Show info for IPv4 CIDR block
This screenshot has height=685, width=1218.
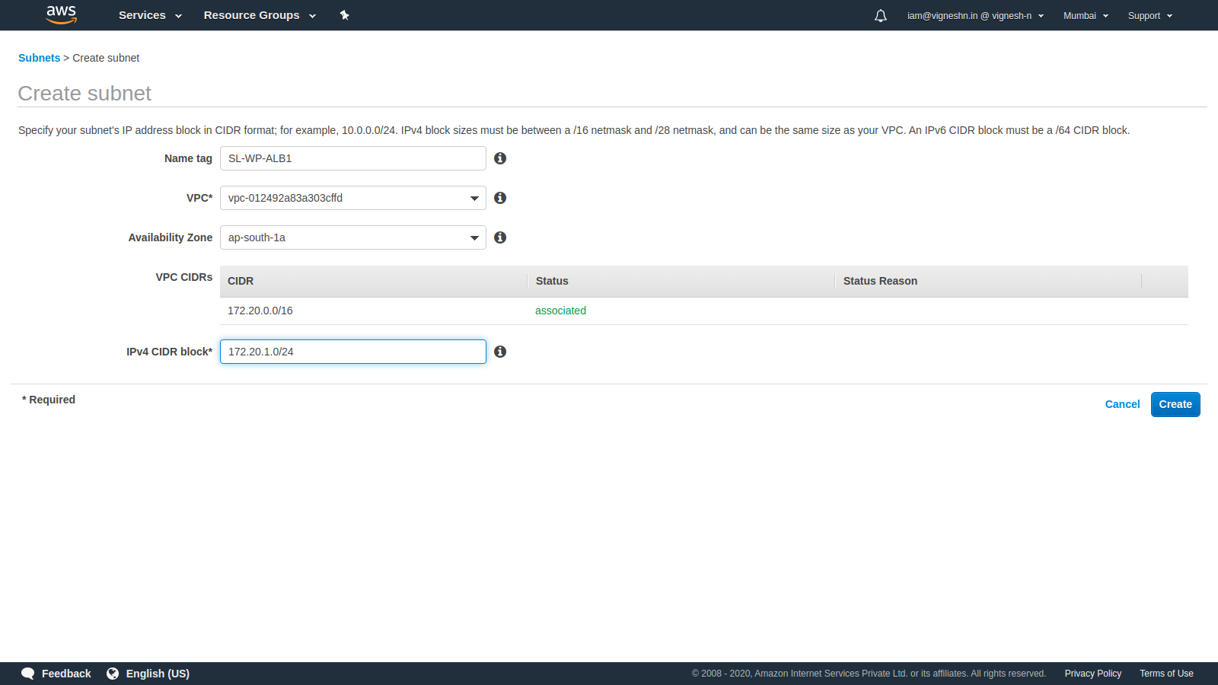[500, 352]
